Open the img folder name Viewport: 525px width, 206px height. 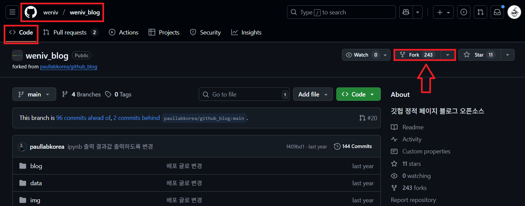click(35, 200)
